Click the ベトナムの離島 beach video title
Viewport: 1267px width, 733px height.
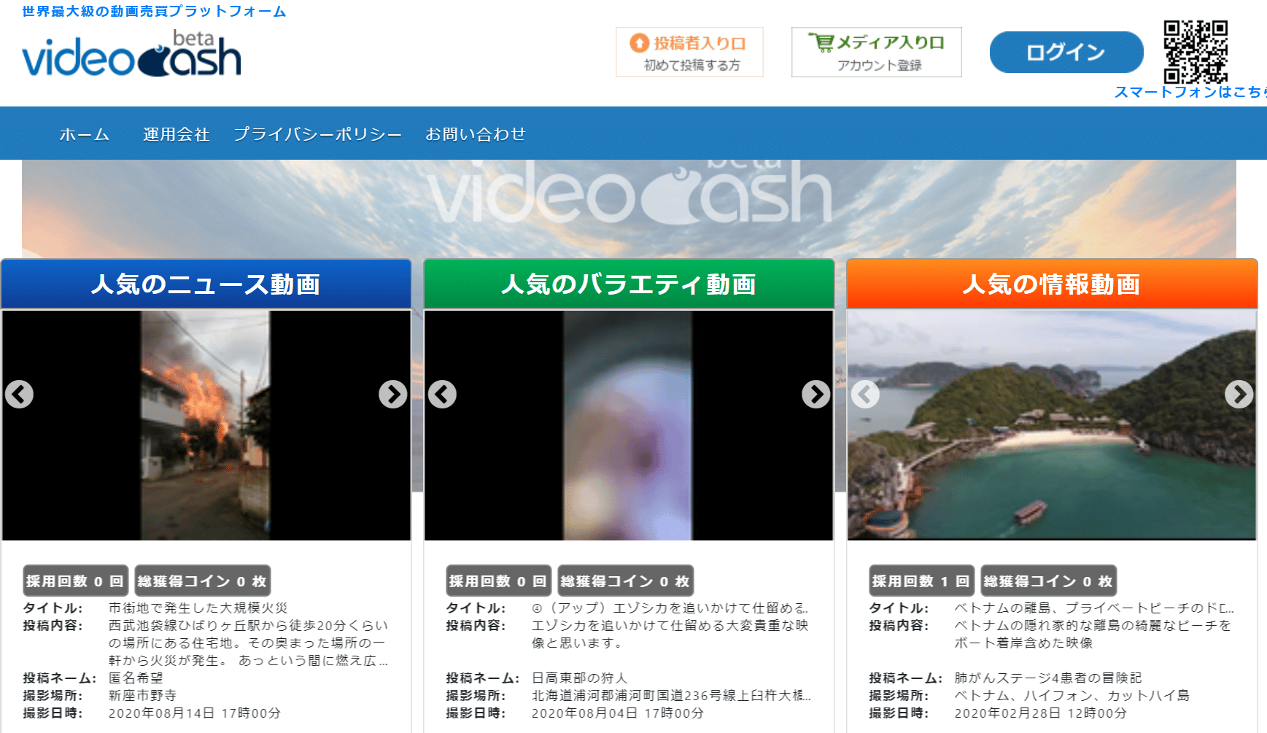click(x=1094, y=608)
